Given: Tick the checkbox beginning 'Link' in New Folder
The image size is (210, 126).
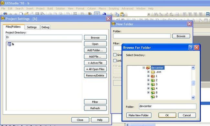Looking at the screenshot, I should 115,61.
